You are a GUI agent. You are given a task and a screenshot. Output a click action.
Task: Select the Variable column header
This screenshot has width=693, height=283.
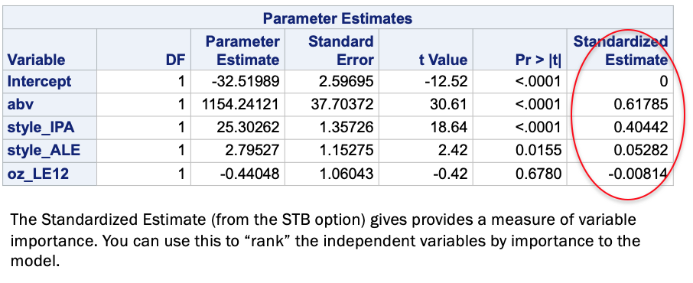click(x=36, y=60)
